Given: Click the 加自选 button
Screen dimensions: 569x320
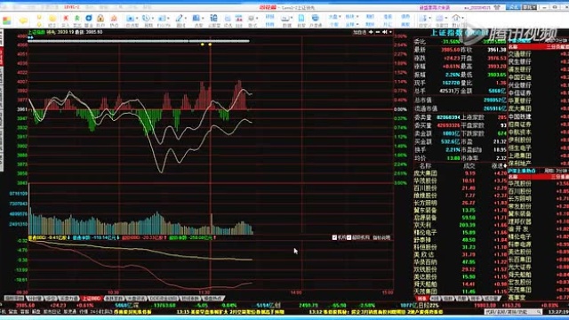Looking at the screenshot, I should point(359,32).
